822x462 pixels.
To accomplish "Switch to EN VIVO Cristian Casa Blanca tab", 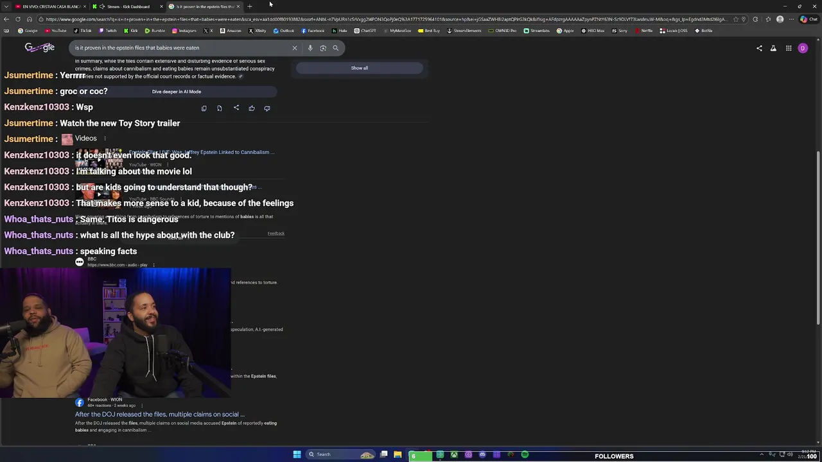I will (50, 6).
